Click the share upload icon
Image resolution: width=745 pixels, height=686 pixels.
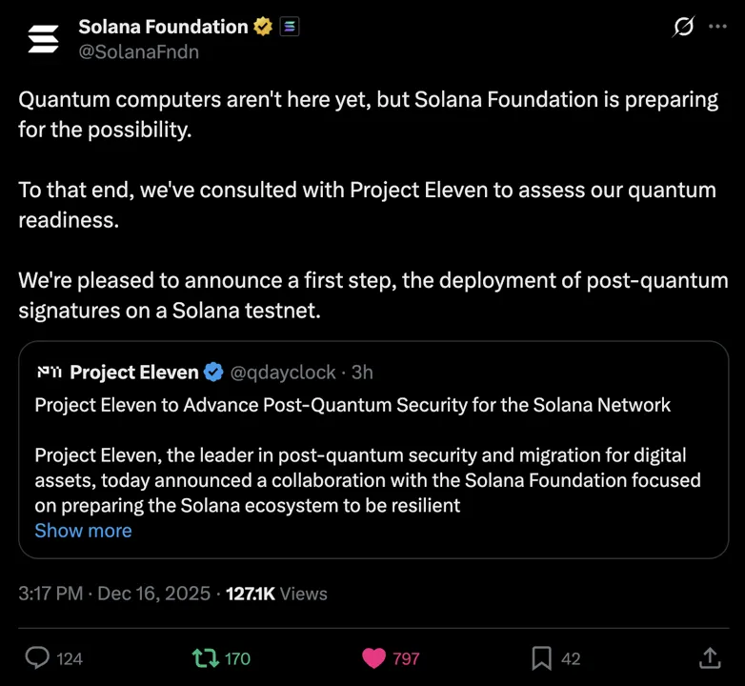click(x=710, y=657)
